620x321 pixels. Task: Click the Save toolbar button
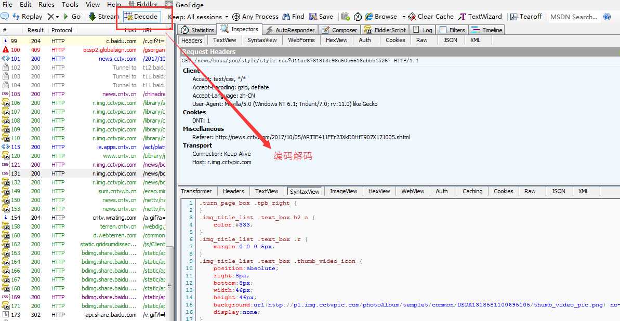pyautogui.click(x=321, y=17)
